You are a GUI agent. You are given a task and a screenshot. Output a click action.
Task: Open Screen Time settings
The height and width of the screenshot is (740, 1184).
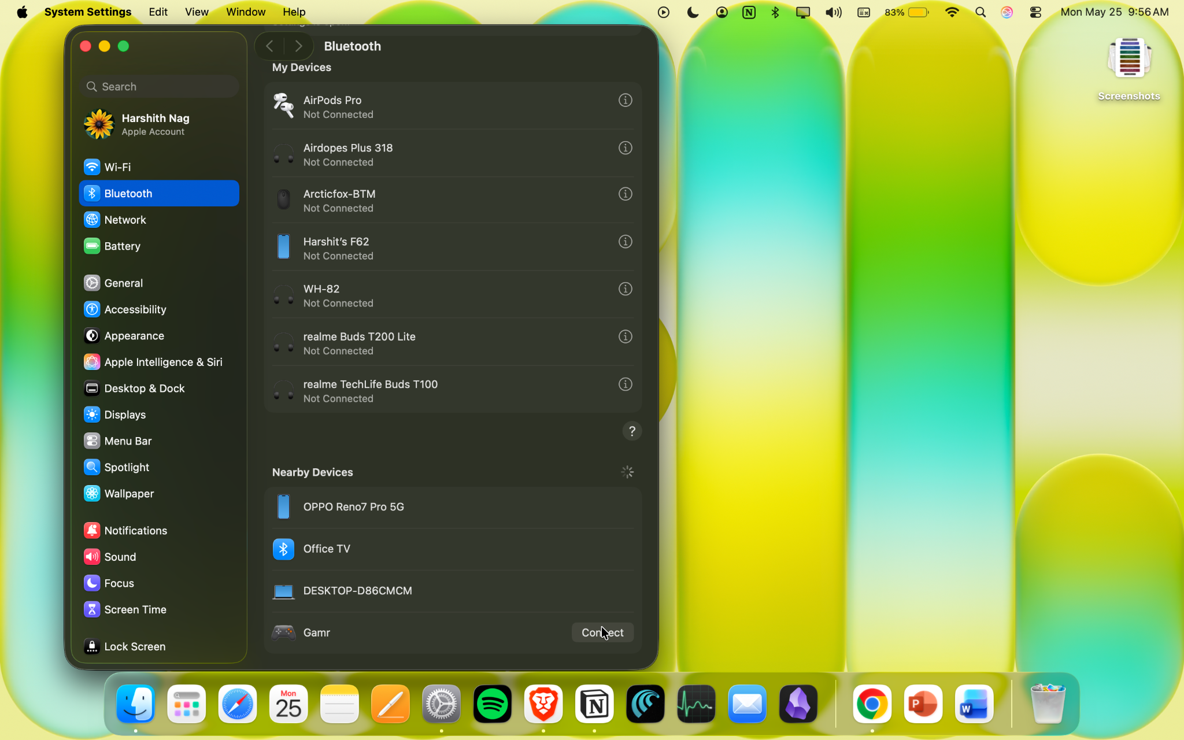159,609
